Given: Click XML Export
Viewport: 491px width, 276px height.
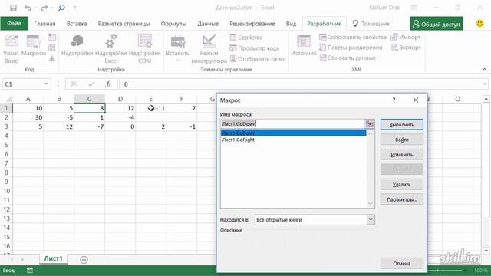Looking at the screenshot, I should 406,48.
